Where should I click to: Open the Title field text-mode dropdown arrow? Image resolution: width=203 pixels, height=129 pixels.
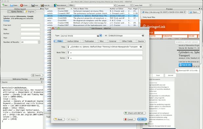pyautogui.click(x=71, y=47)
